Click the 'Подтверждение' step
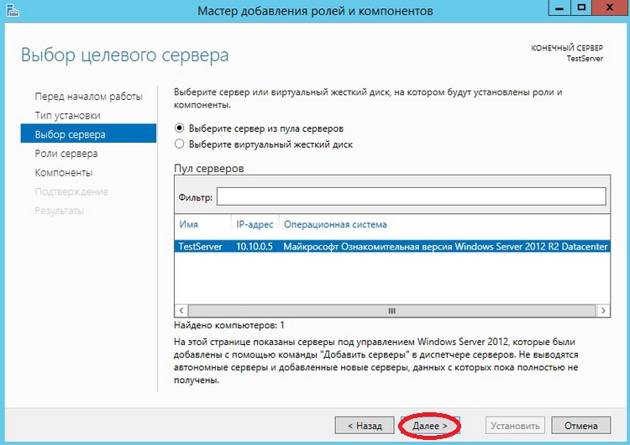Viewport: 630px width, 445px height. 71,191
